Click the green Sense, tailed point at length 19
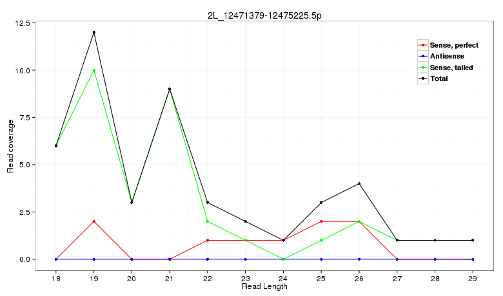The width and height of the screenshot is (503, 296). click(x=94, y=70)
